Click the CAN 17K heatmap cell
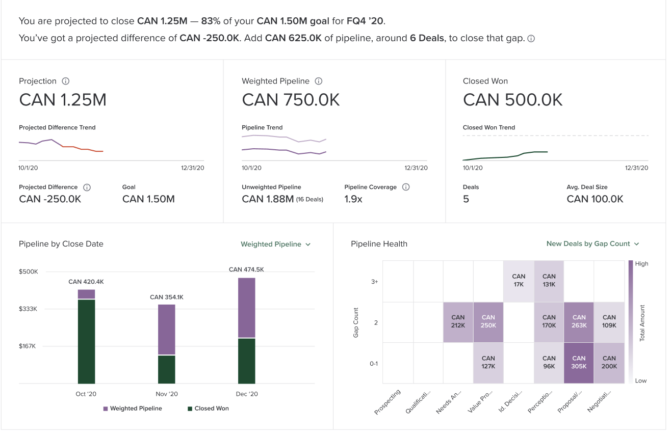 pyautogui.click(x=519, y=281)
